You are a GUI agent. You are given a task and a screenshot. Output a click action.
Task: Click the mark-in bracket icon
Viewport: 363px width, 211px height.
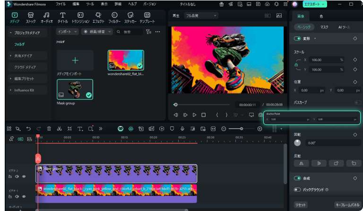[x=217, y=115]
